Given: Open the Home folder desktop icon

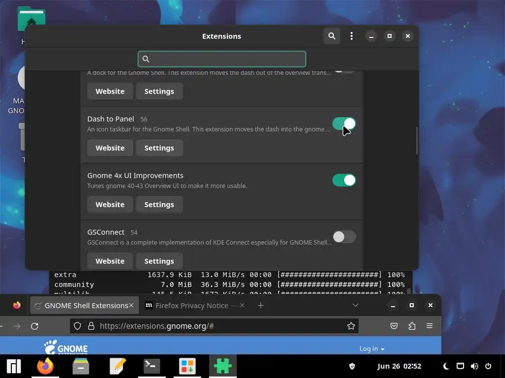Looking at the screenshot, I should click(31, 19).
